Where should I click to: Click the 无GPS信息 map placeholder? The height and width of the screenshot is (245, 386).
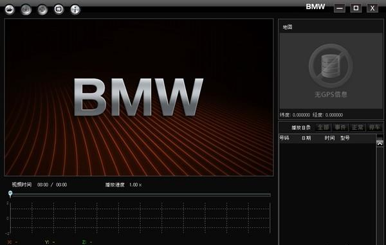(x=331, y=71)
